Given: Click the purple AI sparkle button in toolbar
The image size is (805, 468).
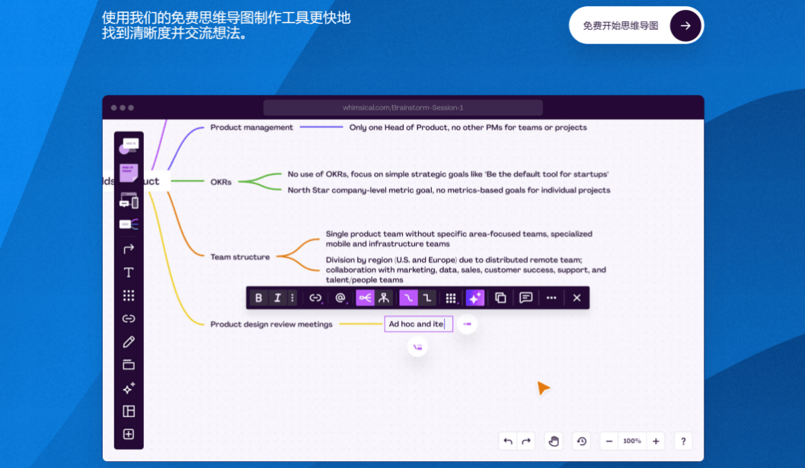Looking at the screenshot, I should [x=475, y=298].
